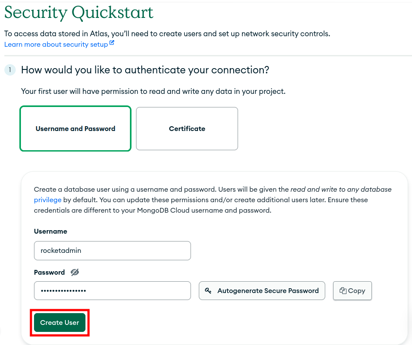412x345 pixels.
Task: Click into the masked Password field
Action: coord(112,291)
